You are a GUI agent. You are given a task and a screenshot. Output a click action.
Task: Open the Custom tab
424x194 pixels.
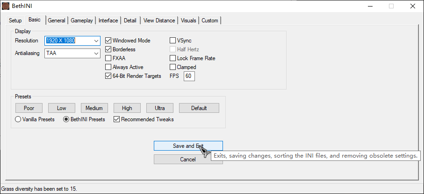210,21
